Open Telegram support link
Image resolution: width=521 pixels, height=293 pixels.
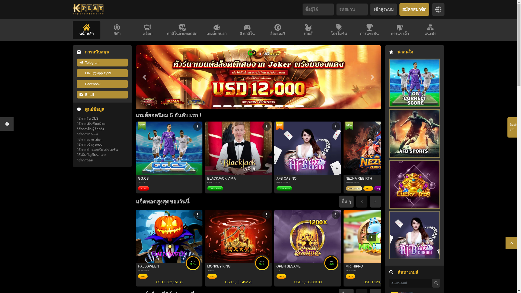tap(102, 63)
